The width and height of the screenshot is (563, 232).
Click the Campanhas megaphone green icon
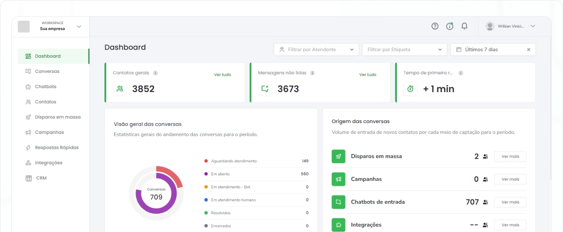coord(338,179)
